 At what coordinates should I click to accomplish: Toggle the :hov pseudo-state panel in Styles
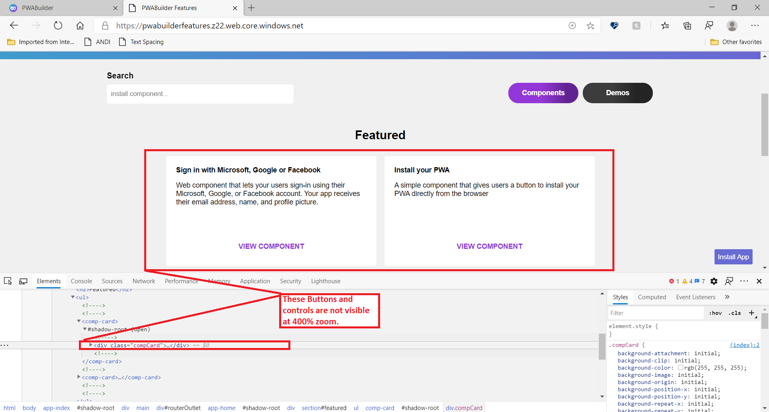(x=715, y=313)
